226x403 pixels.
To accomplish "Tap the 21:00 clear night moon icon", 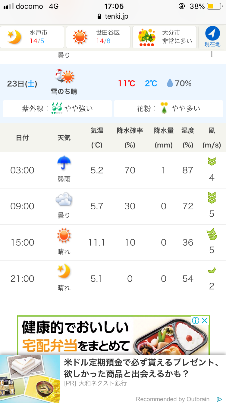I will click(x=64, y=272).
